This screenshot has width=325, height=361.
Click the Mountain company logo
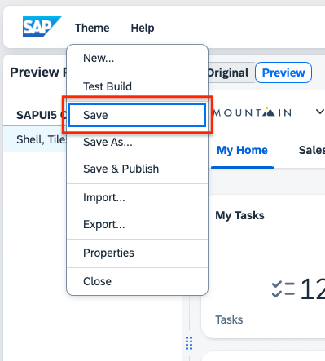point(252,112)
